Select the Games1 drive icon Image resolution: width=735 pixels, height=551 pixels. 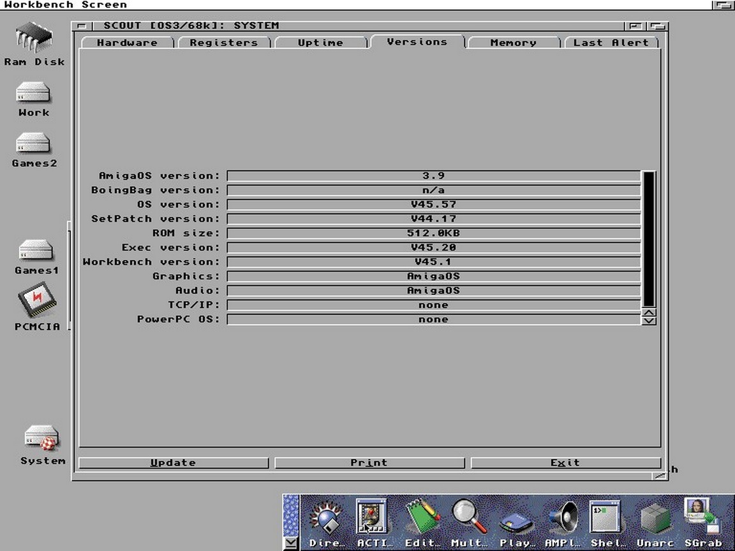(36, 257)
